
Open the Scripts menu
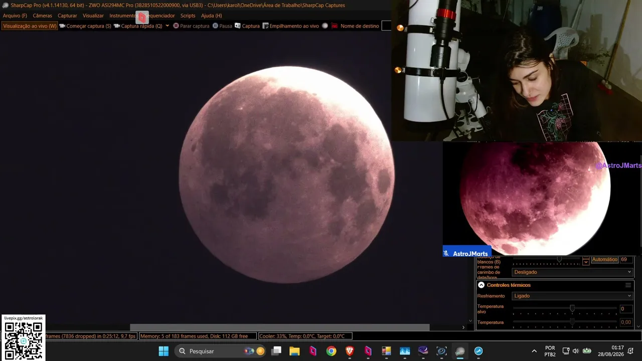pyautogui.click(x=188, y=16)
